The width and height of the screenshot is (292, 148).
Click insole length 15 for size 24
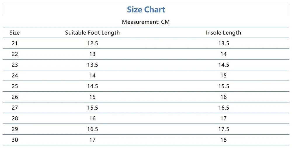(x=223, y=76)
